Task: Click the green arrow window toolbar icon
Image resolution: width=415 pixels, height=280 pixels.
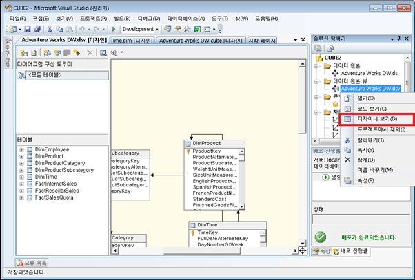Action: click(x=197, y=29)
